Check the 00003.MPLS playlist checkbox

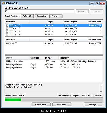click(x=7, y=34)
